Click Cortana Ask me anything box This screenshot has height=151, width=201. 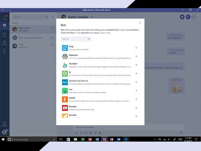tap(32, 139)
